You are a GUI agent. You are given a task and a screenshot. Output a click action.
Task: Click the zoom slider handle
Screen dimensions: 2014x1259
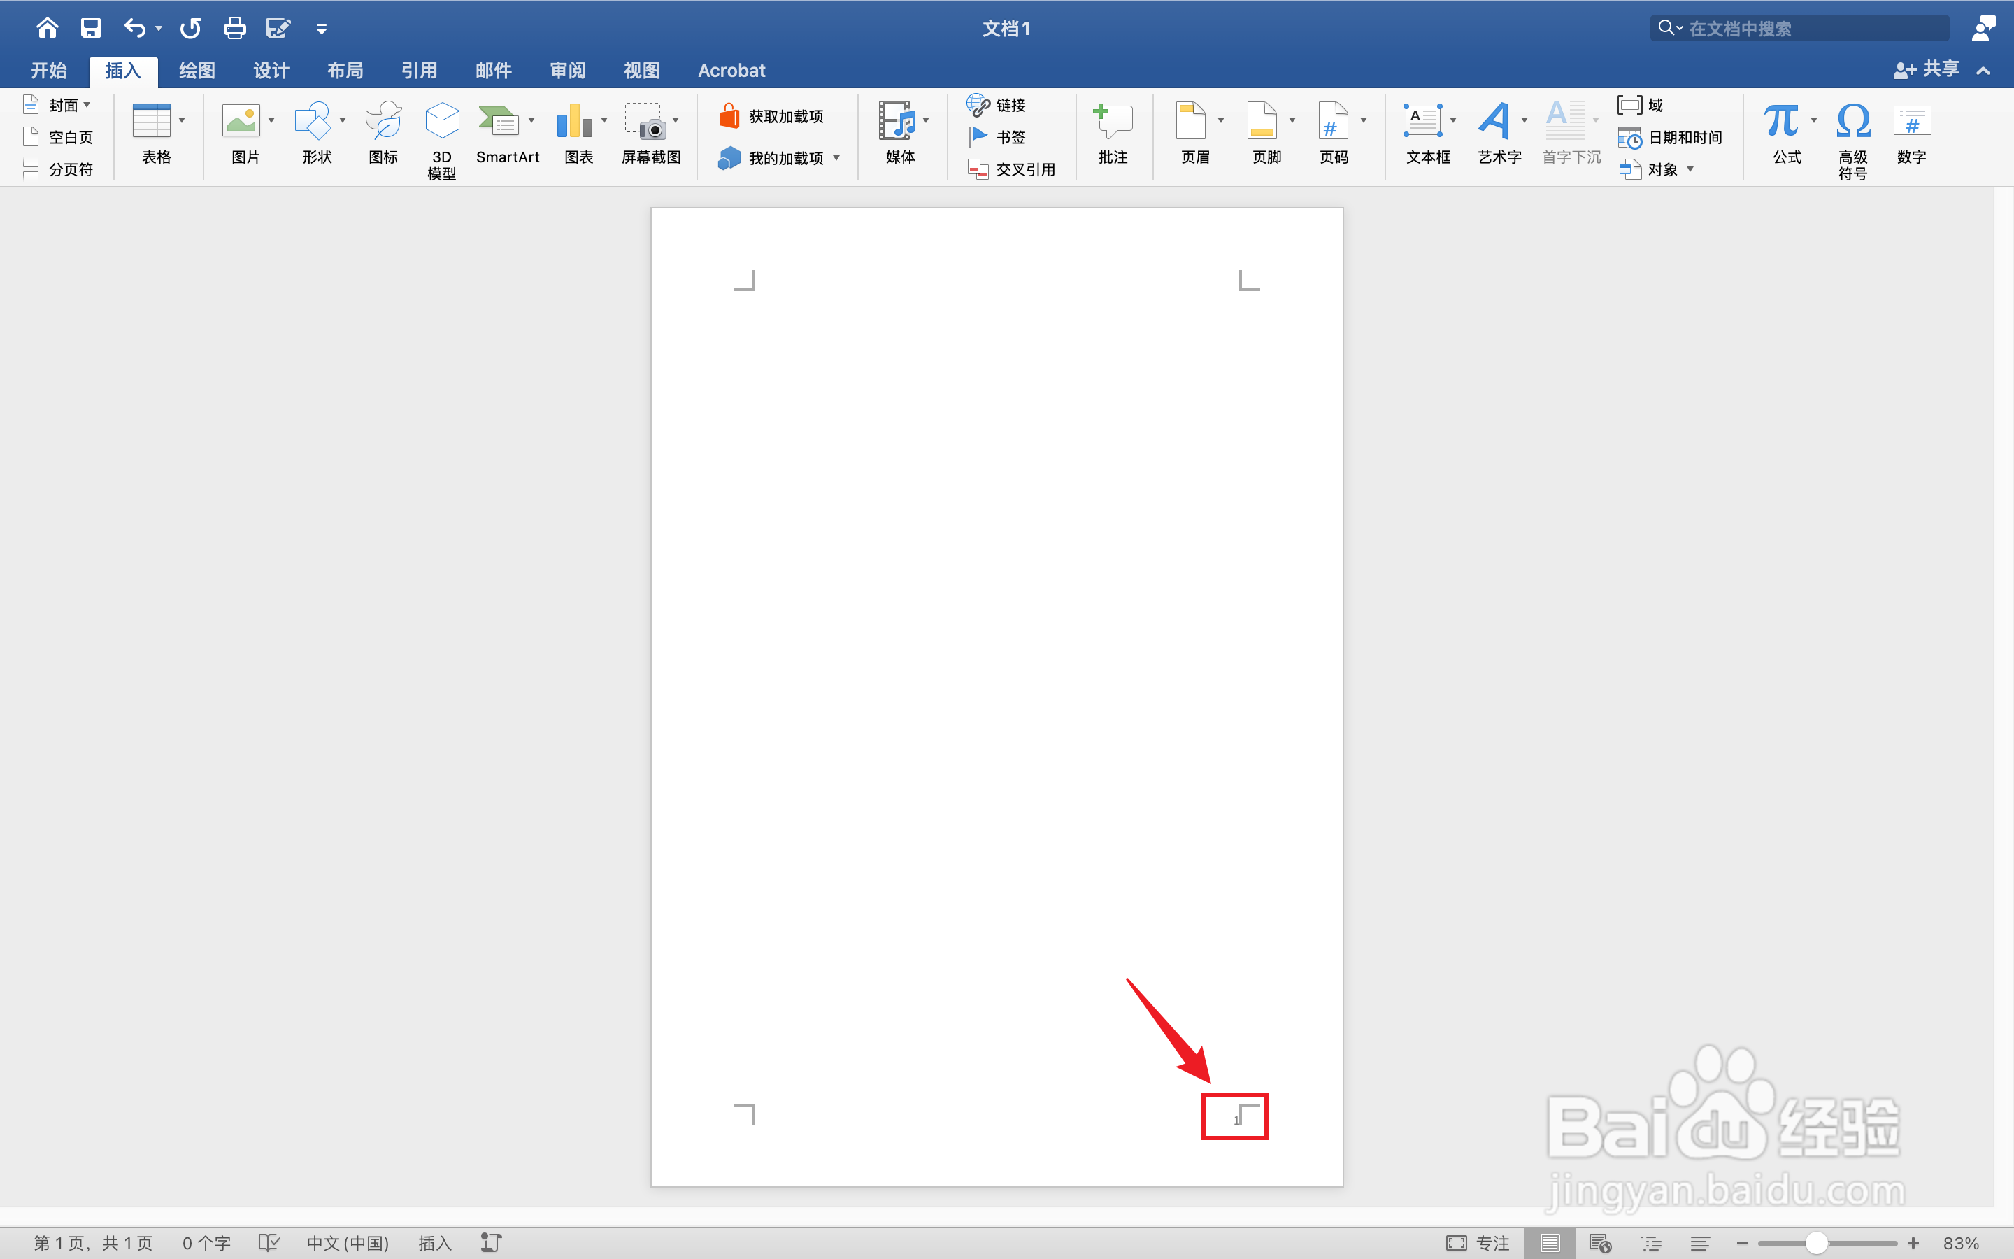pos(1816,1242)
